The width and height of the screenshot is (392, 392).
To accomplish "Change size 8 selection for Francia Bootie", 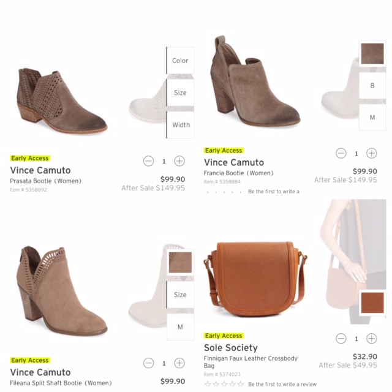I will pos(372,86).
